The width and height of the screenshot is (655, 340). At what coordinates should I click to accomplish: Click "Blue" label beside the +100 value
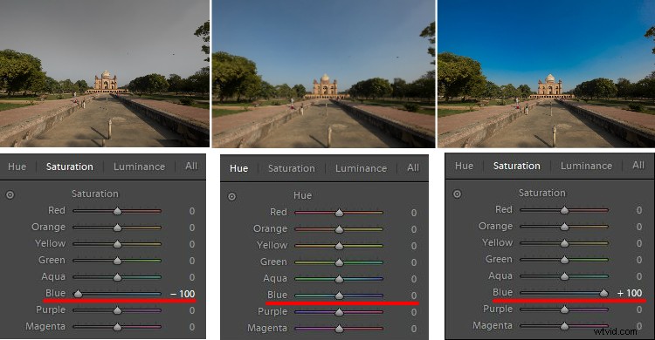point(502,292)
